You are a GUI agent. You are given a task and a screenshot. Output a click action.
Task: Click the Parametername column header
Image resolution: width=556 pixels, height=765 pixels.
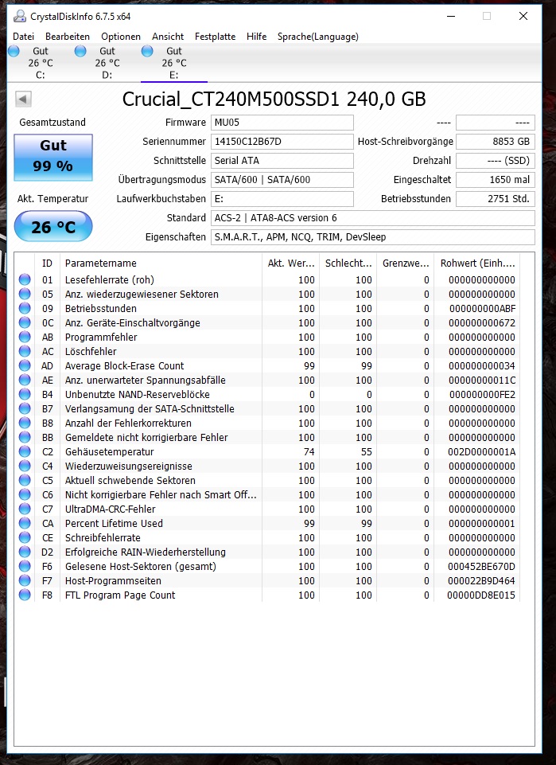[x=161, y=263]
